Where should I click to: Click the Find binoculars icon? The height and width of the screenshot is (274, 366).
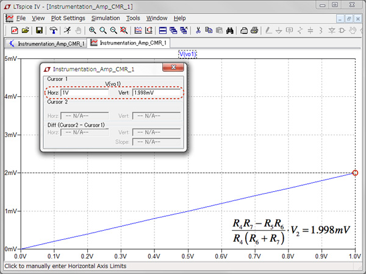click(231, 30)
